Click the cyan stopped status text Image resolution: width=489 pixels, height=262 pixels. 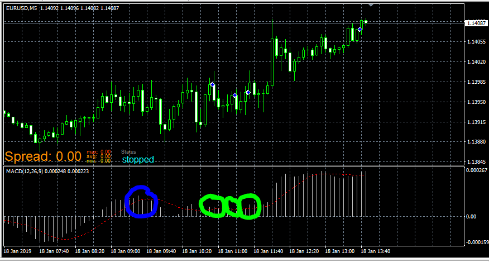138,160
